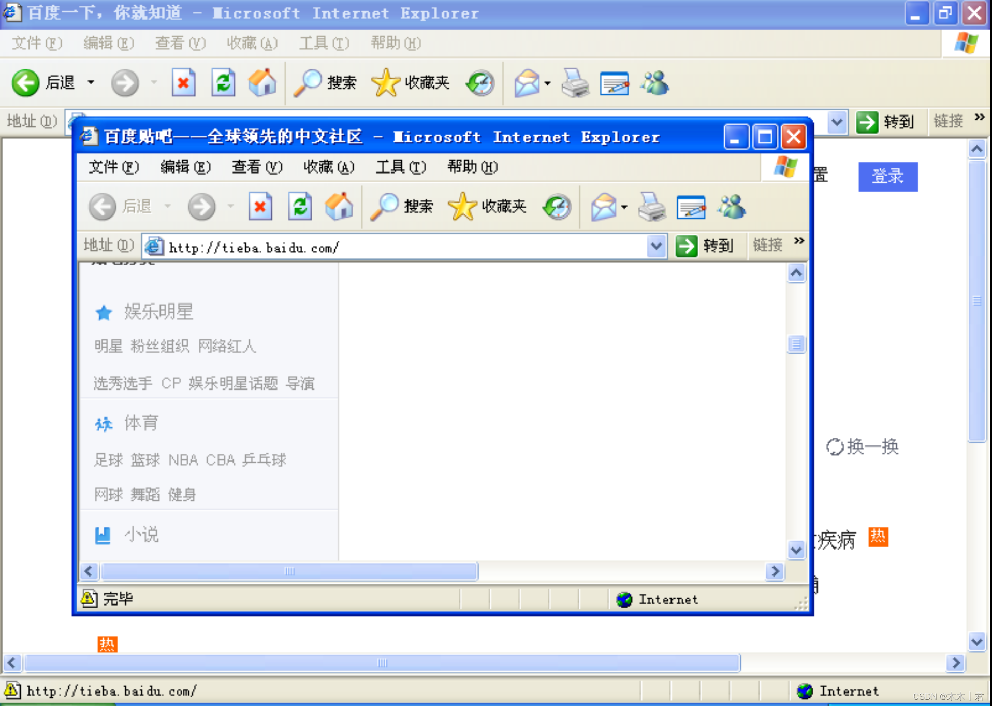The width and height of the screenshot is (992, 706).
Task: Open address dropdown in background Baidu window
Action: [x=837, y=122]
